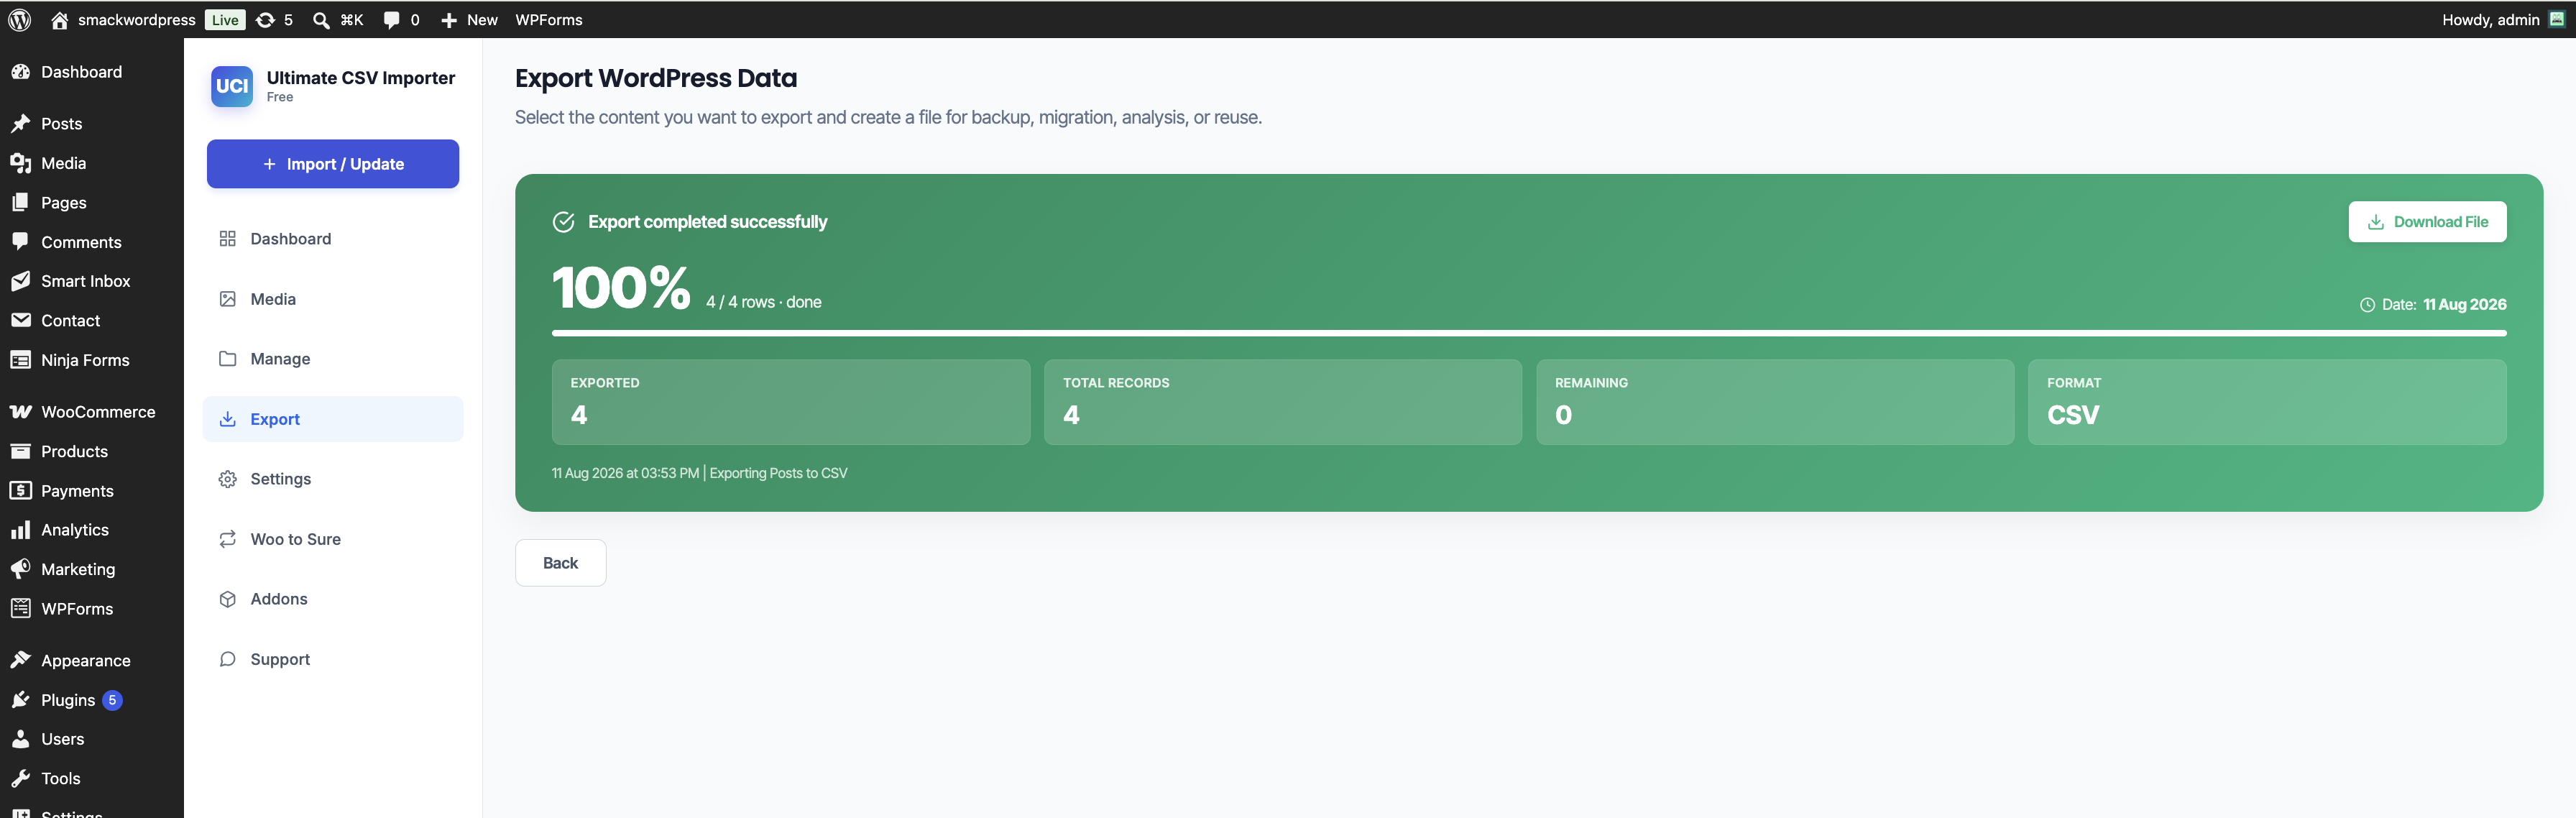Open the Users menu
Screen dimensions: 2576x818
(x=92, y=739)
